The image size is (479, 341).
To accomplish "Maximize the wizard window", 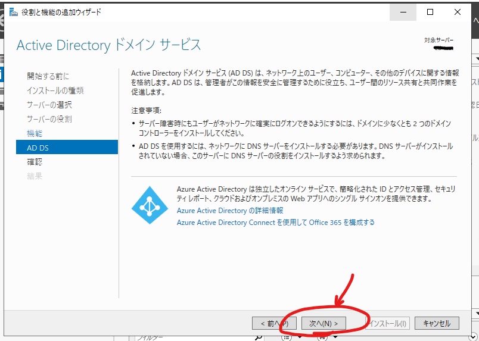I will point(430,12).
